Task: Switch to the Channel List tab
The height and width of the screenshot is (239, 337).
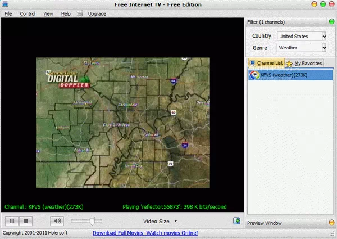Action: click(x=267, y=63)
